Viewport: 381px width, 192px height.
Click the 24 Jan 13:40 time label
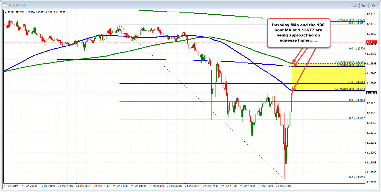265,186
